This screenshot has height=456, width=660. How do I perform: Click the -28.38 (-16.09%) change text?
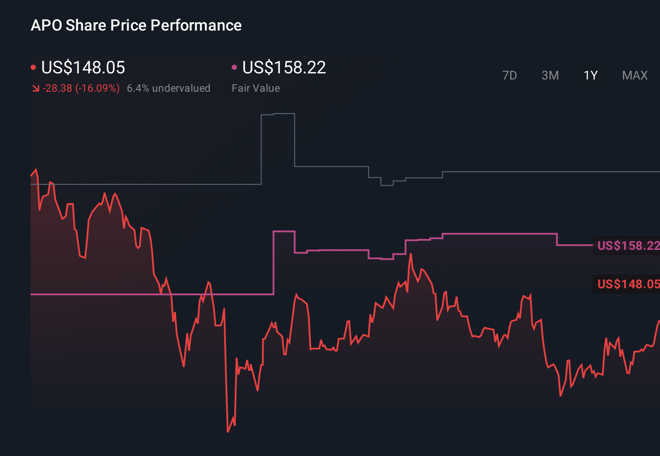point(82,88)
